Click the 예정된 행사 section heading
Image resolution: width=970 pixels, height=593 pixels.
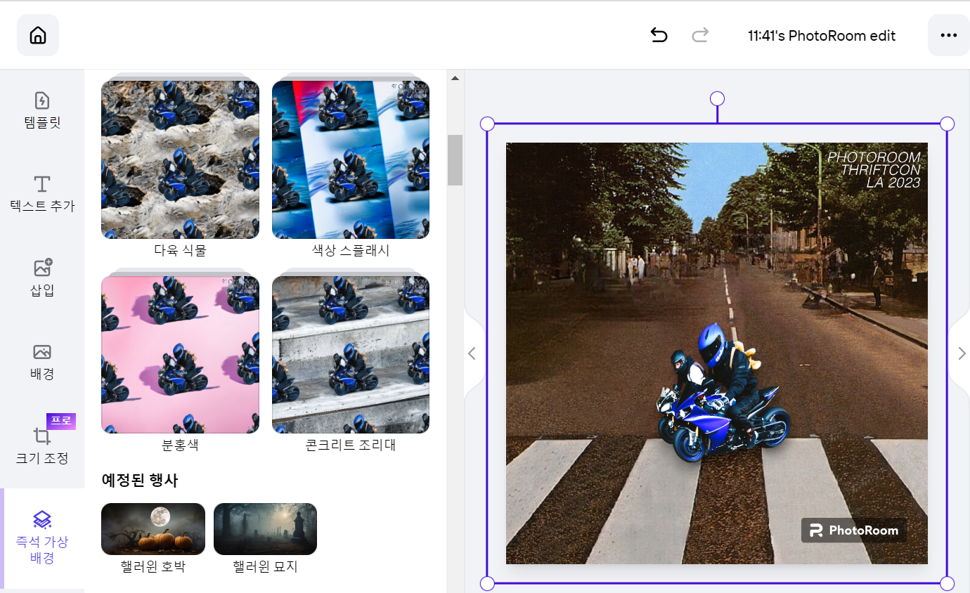(x=140, y=481)
